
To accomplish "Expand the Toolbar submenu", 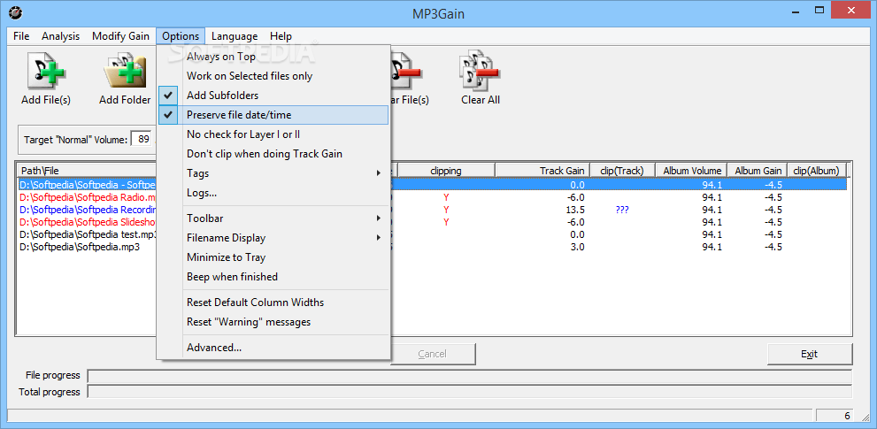I will (x=273, y=218).
